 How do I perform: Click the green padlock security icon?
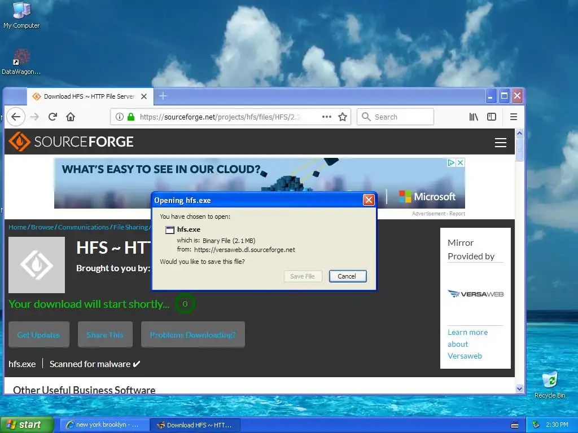coord(131,117)
